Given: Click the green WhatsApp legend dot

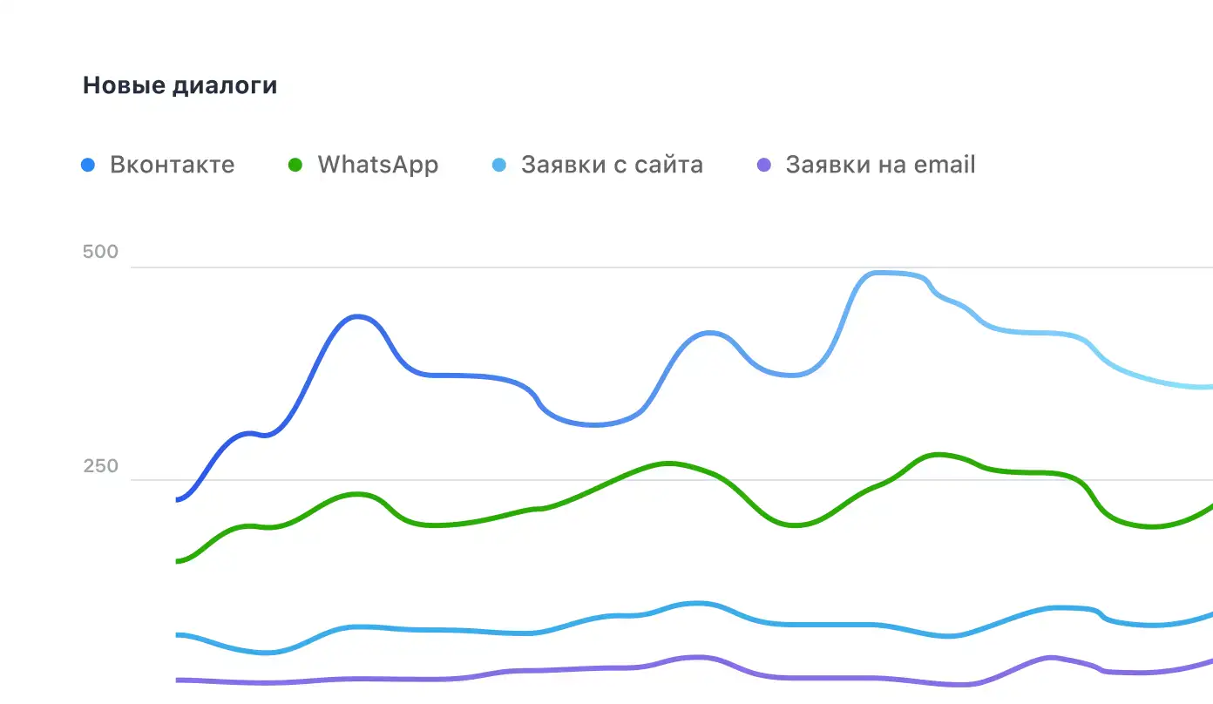Looking at the screenshot, I should [x=295, y=165].
